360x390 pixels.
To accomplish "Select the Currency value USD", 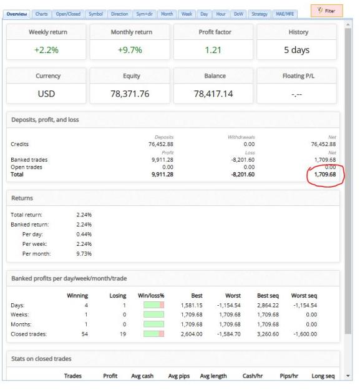I will 46,94.
